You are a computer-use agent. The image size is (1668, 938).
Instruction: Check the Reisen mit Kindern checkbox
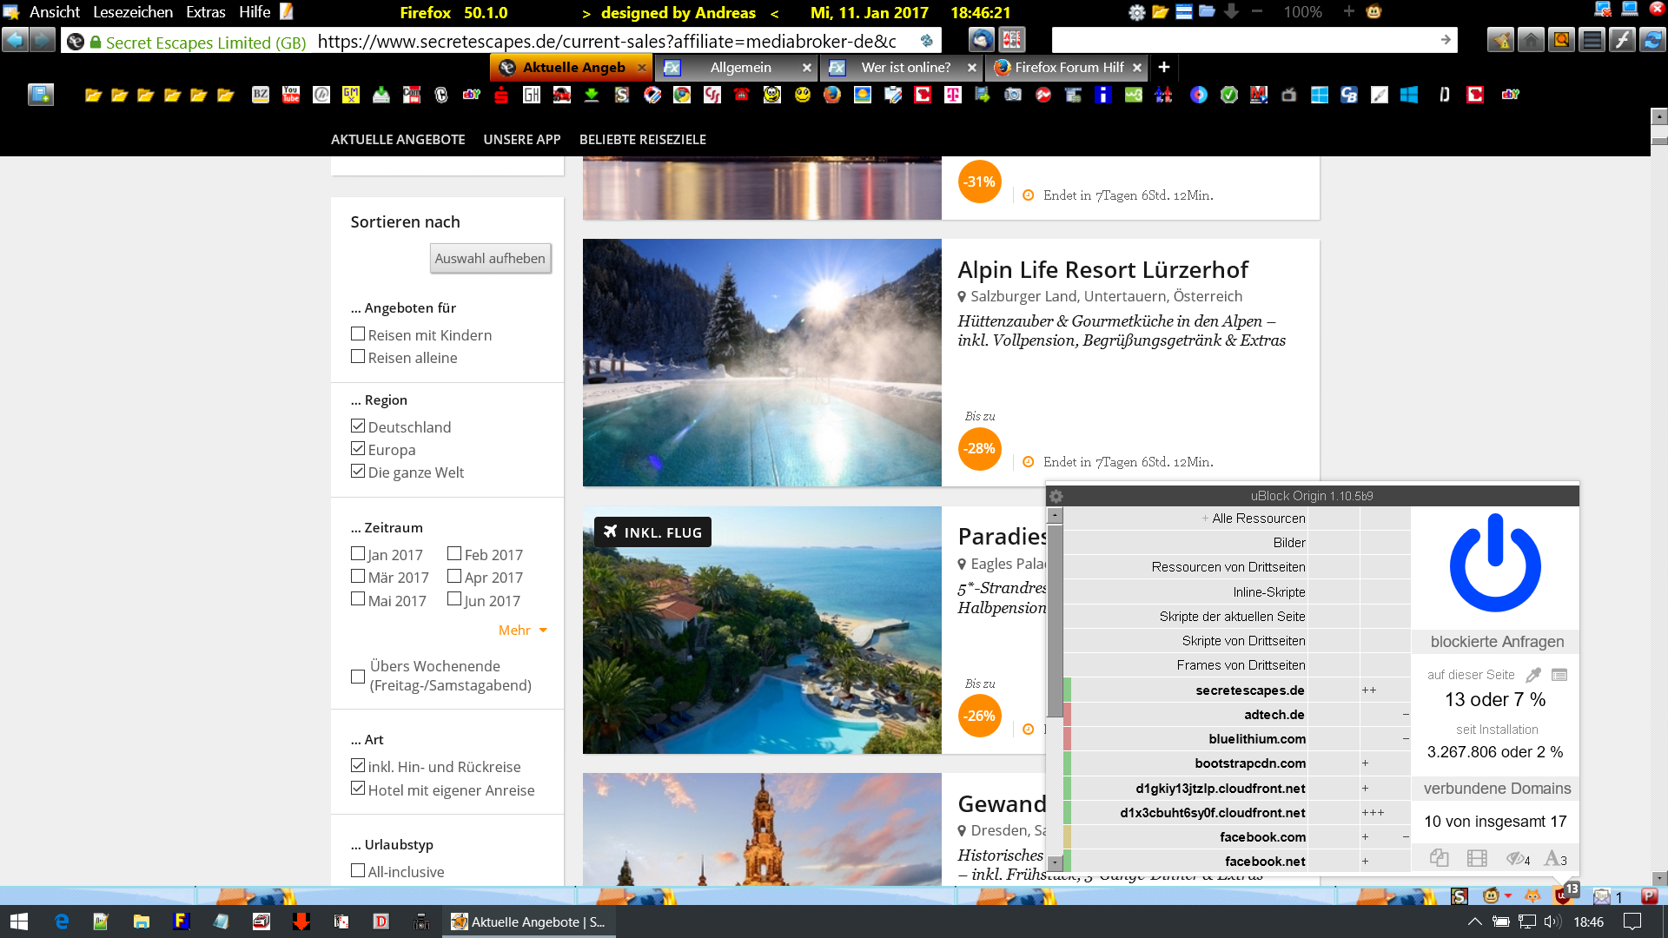(x=358, y=334)
